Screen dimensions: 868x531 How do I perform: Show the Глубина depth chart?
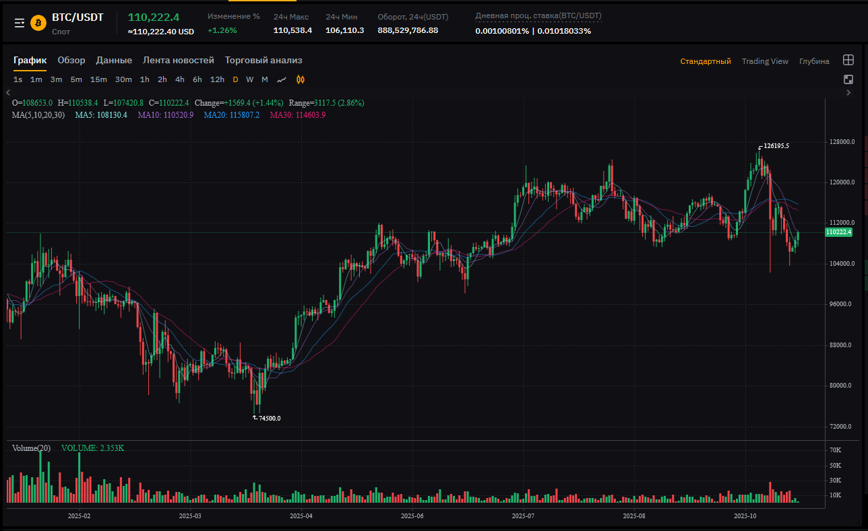pos(814,61)
